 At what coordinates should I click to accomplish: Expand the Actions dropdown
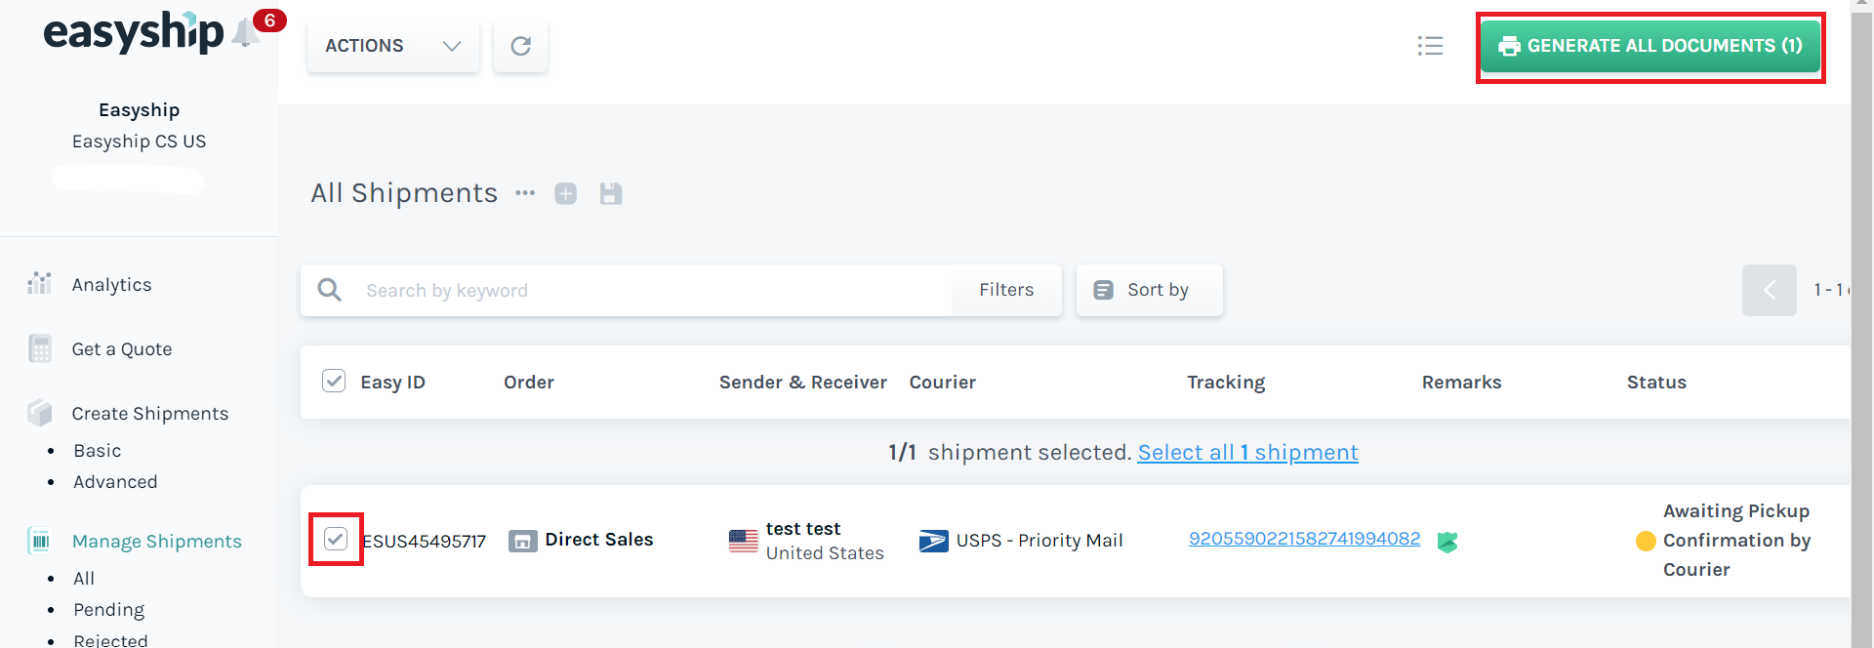[x=392, y=46]
